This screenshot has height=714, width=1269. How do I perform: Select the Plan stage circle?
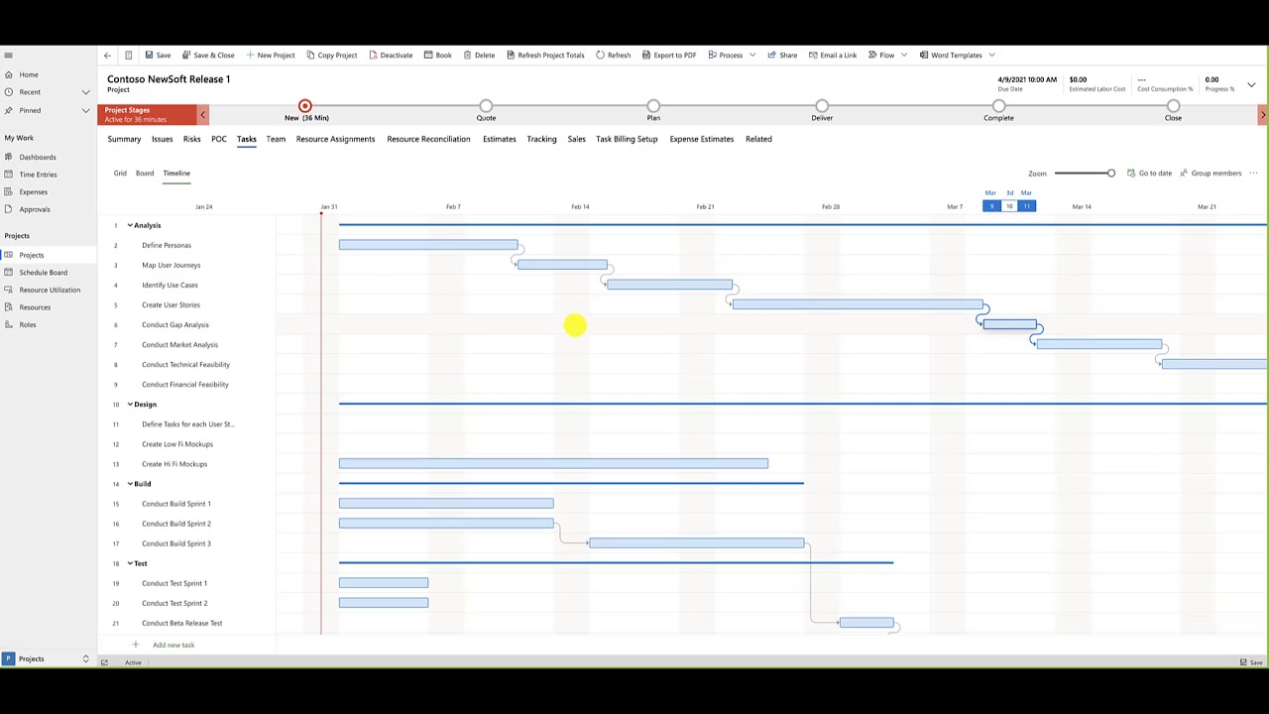click(x=653, y=106)
